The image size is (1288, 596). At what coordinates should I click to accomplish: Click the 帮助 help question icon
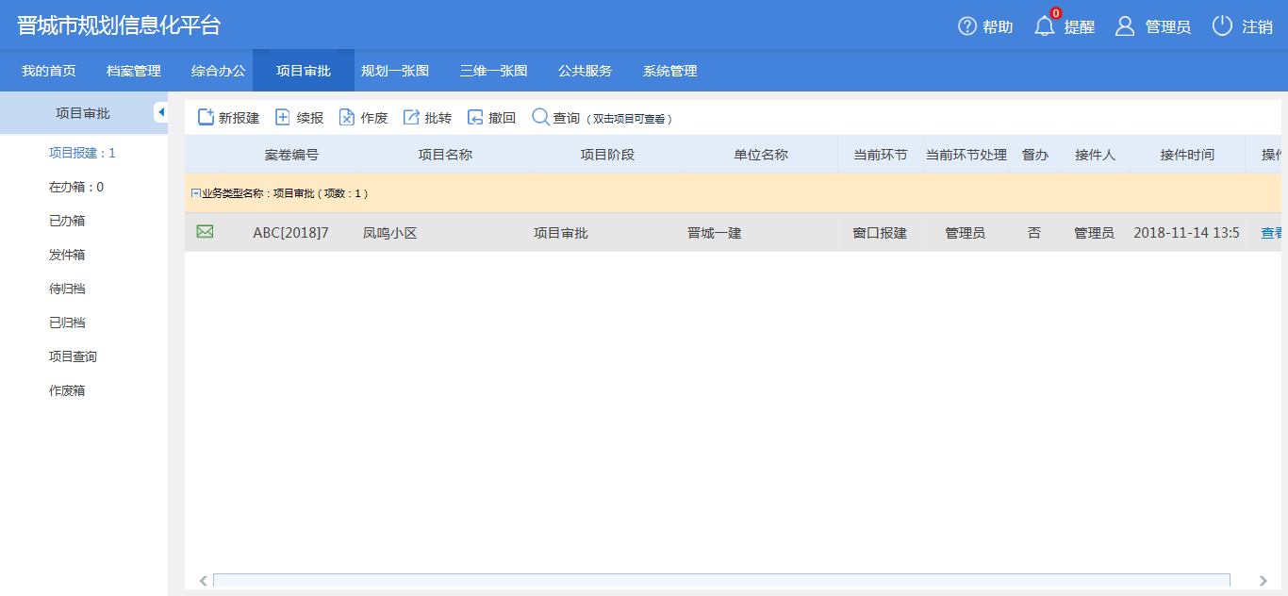coord(967,26)
